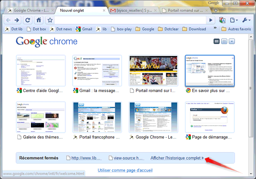Image resolution: width=256 pixels, height=179 pixels.
Task: Bookmark this page with the star icon
Action: click(x=50, y=20)
